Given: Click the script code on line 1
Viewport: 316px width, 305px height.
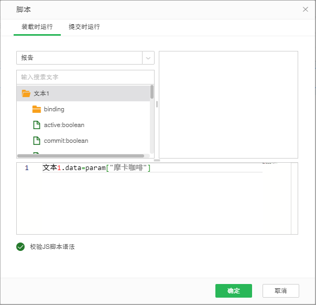Looking at the screenshot, I should tap(96, 168).
